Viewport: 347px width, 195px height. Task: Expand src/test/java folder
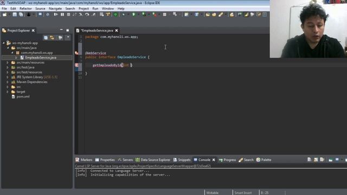tap(8, 67)
